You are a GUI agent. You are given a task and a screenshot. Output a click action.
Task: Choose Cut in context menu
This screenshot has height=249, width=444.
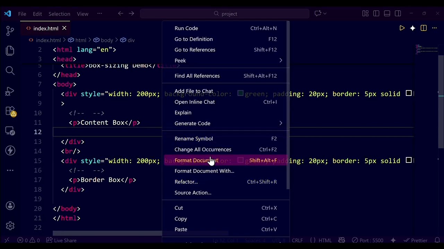click(x=226, y=208)
